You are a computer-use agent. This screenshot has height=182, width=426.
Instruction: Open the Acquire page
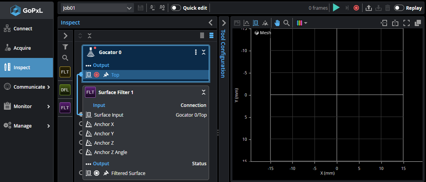point(22,48)
